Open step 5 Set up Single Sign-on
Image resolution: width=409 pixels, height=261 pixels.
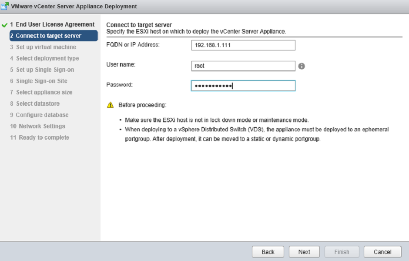tap(42, 70)
